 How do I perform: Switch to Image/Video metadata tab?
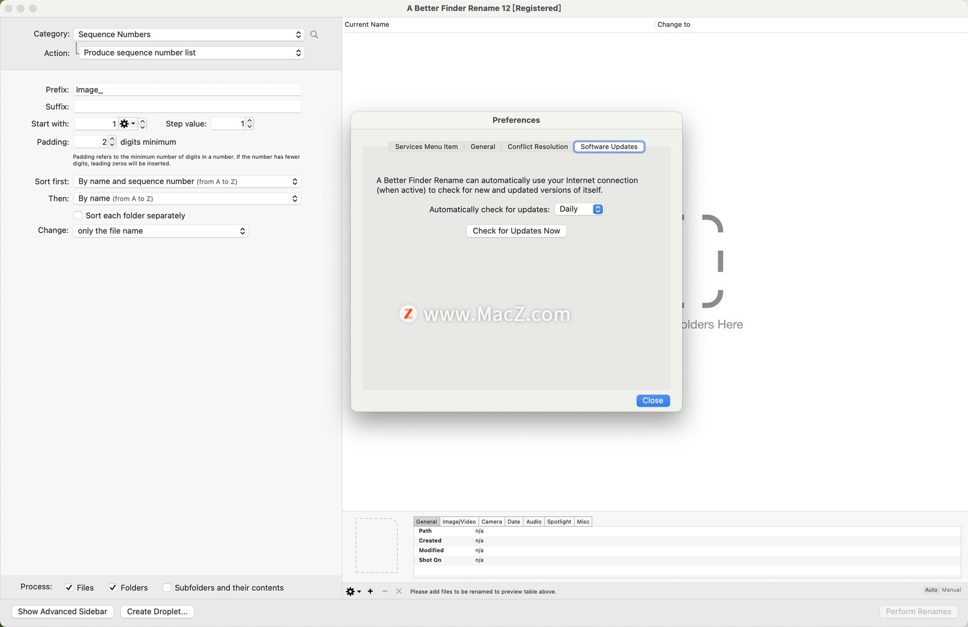pyautogui.click(x=459, y=522)
